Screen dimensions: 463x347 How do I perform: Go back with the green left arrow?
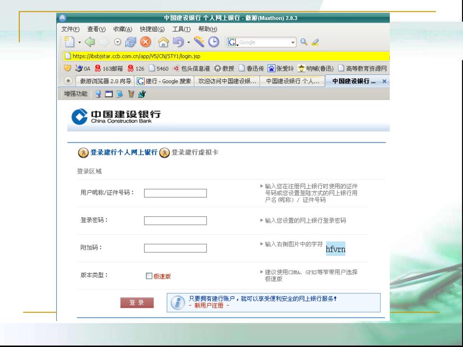tap(90, 42)
